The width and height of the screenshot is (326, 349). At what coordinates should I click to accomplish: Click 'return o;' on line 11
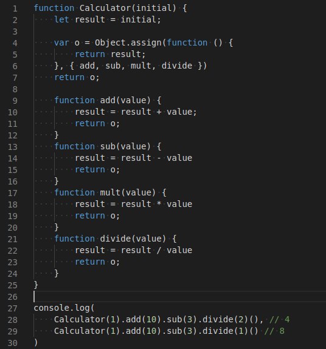(x=97, y=124)
